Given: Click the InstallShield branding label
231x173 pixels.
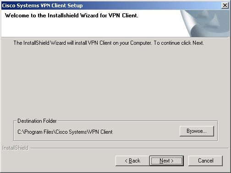Looking at the screenshot, I should [x=16, y=148].
